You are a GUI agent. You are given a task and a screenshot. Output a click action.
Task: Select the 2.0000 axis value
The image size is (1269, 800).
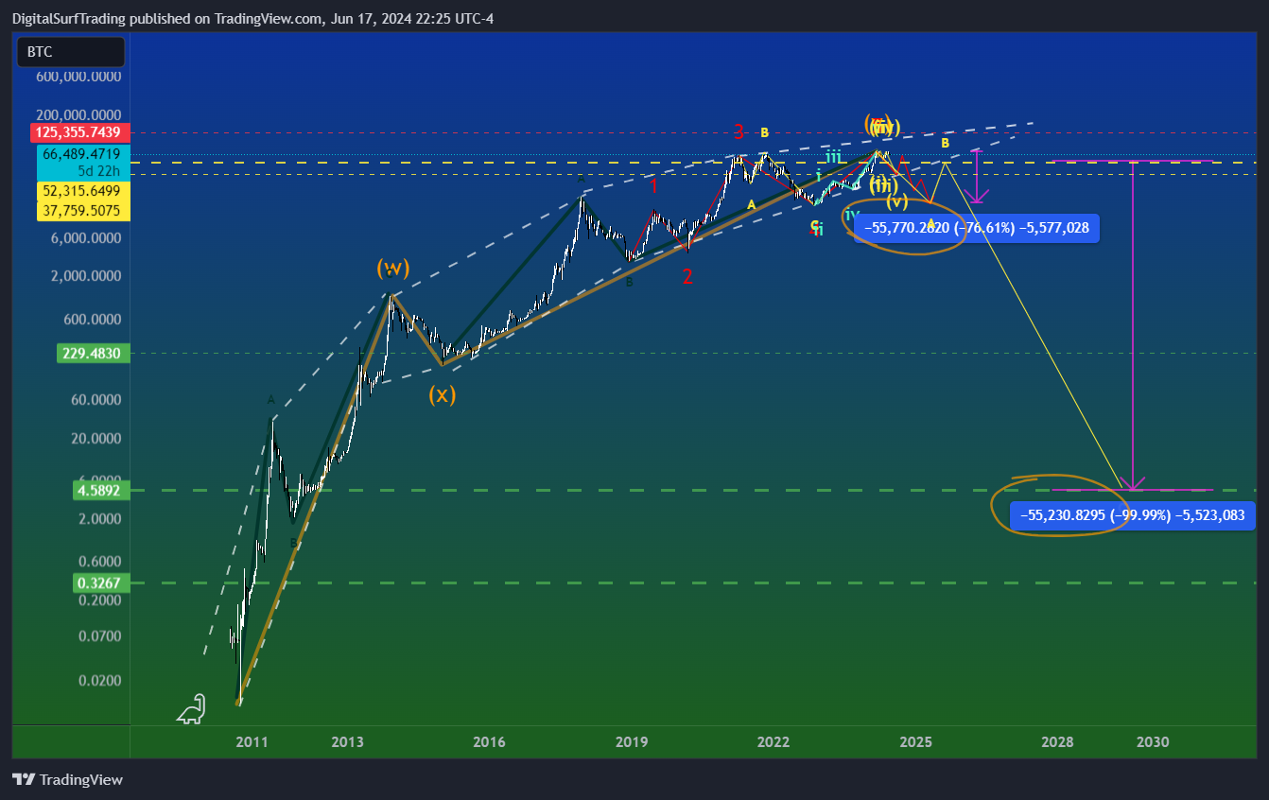click(x=99, y=519)
